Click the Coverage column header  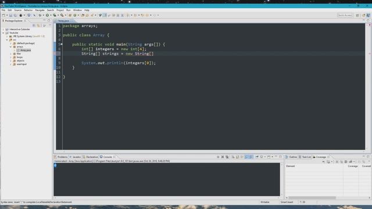coord(350,166)
